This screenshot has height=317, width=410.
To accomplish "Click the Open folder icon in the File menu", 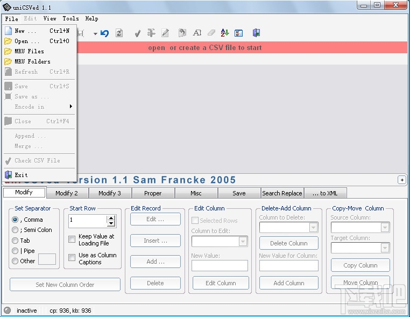I will [x=8, y=41].
